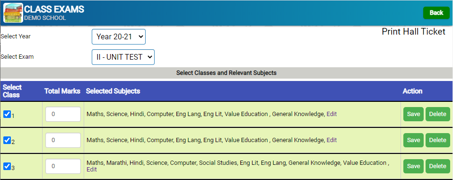Open the Select Year dropdown

118,37
